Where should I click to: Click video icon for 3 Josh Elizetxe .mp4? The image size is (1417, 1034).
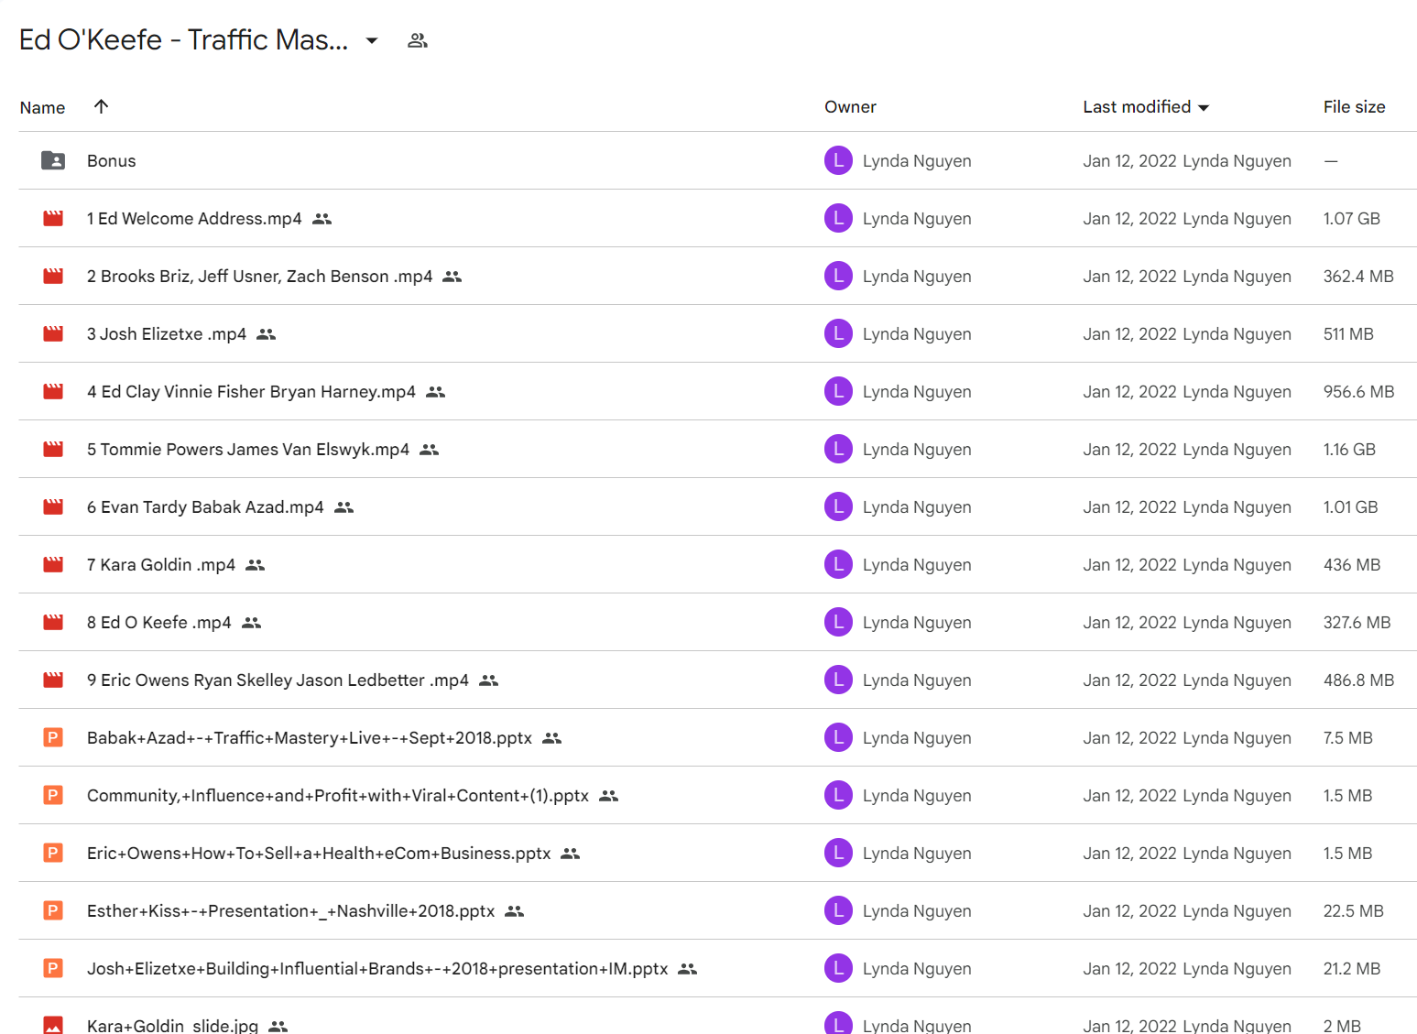53,333
